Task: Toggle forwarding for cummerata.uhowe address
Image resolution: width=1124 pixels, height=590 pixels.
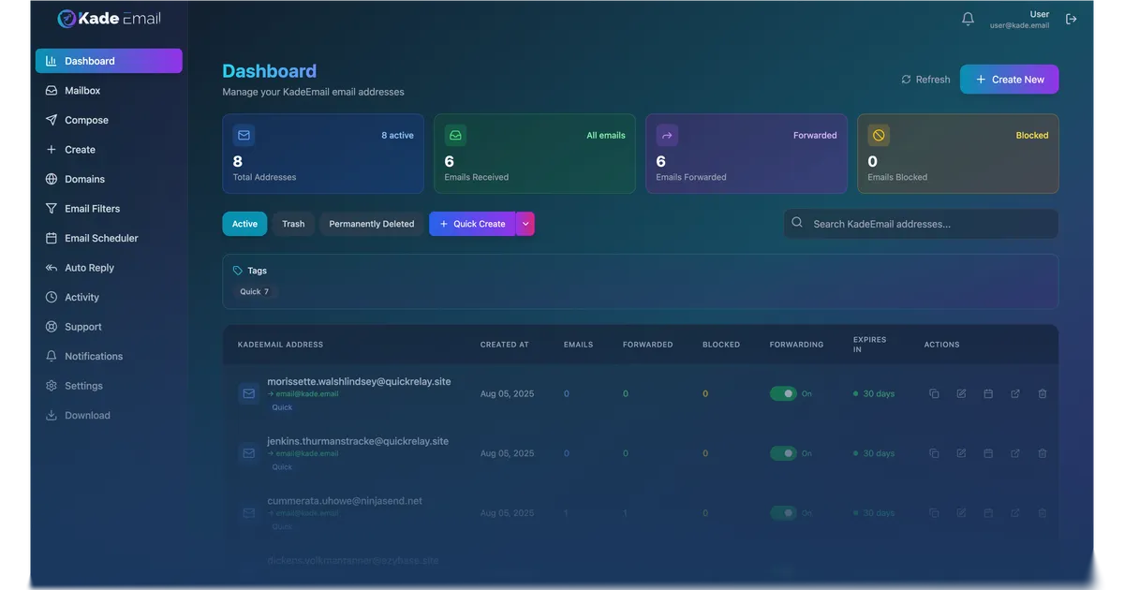Action: [x=783, y=513]
